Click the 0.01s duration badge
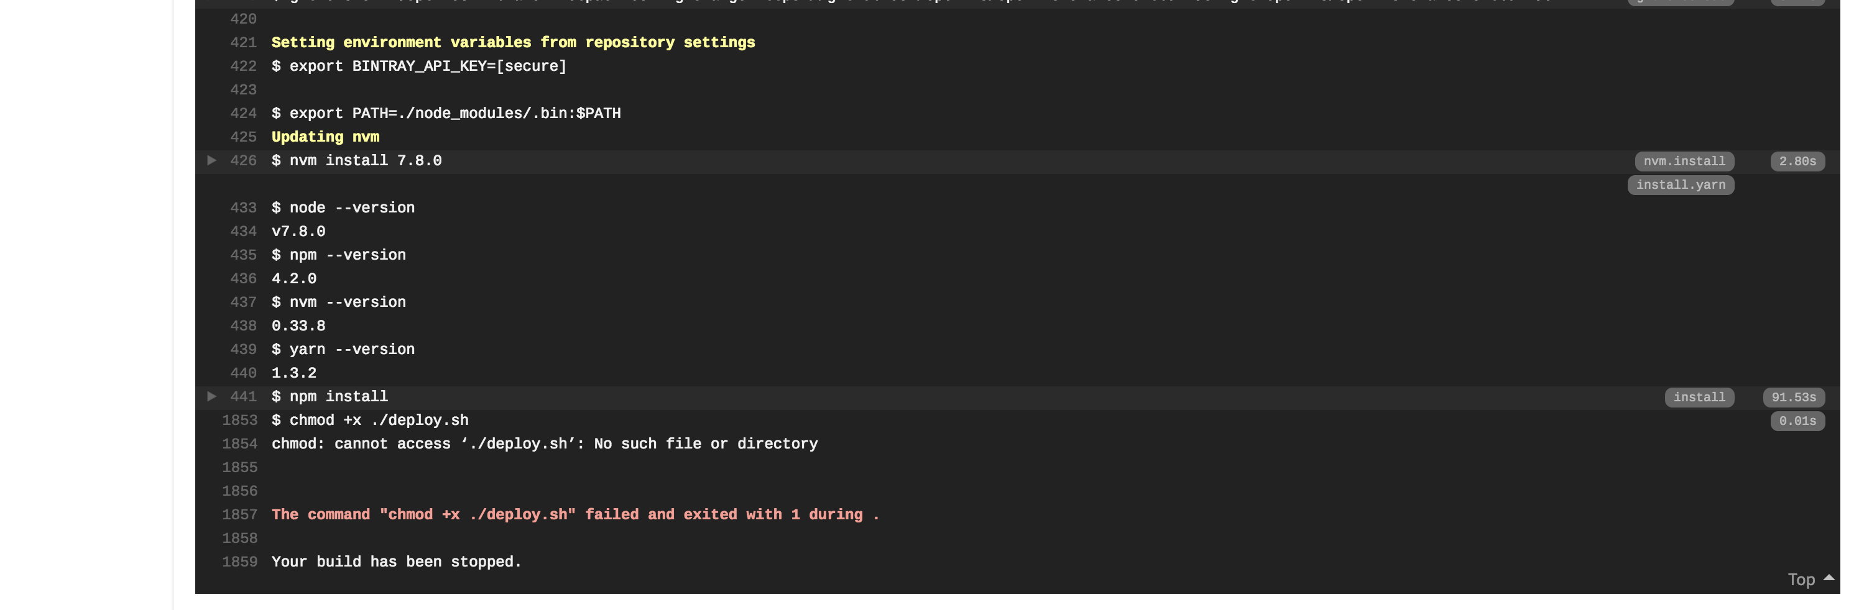The image size is (1859, 610). (1797, 421)
